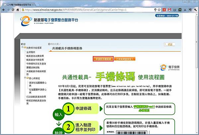Click the sample barcode image
The image size is (199, 135).
point(131,133)
